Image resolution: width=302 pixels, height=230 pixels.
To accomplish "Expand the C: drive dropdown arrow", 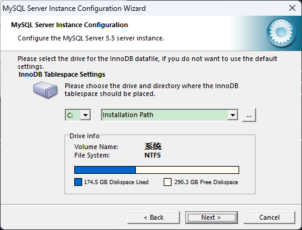I will pos(85,115).
